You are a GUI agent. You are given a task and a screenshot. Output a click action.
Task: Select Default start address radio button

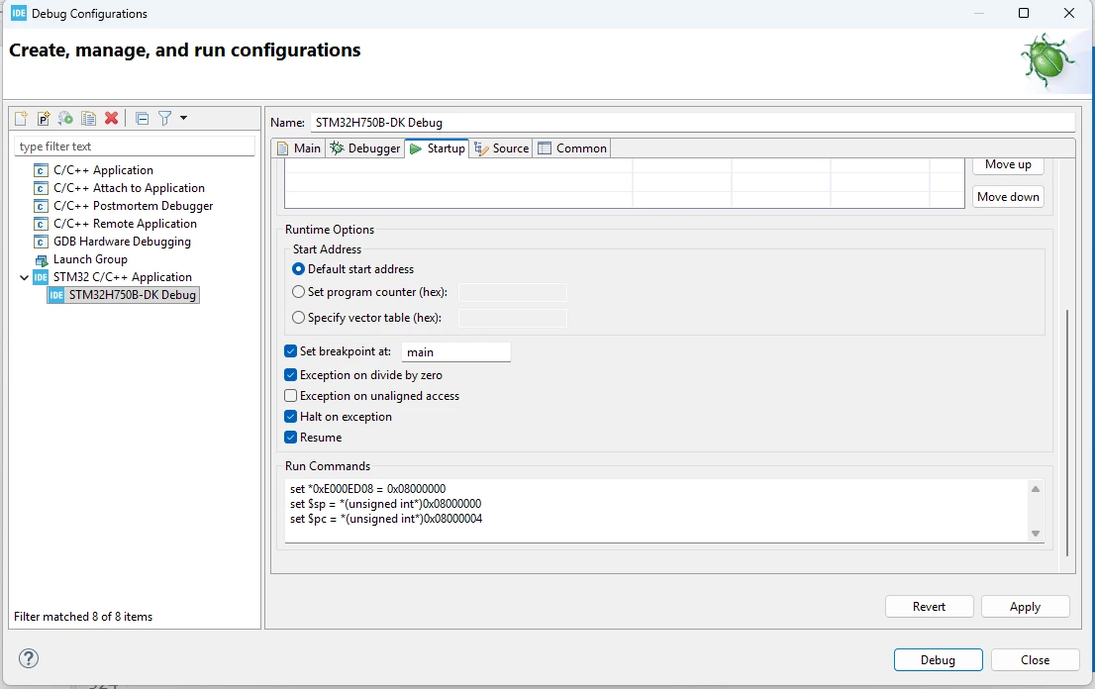click(x=298, y=268)
